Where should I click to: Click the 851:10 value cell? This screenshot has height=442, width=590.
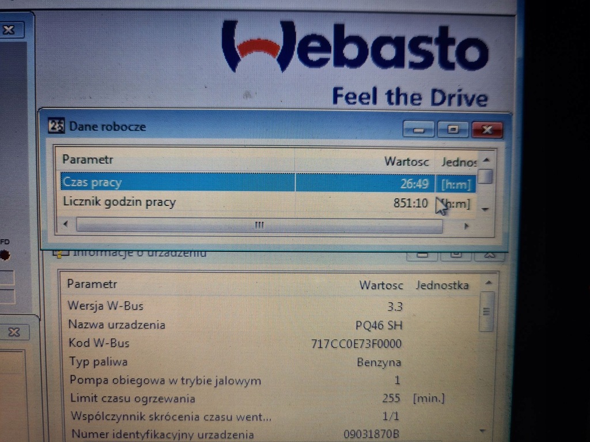(410, 203)
